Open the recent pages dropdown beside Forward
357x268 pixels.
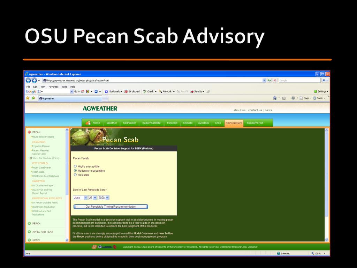tap(39, 81)
